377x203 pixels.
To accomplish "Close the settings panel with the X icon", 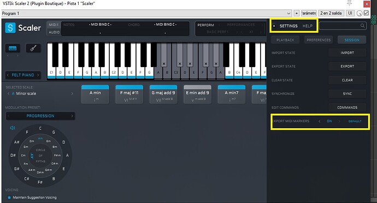I will (274, 26).
